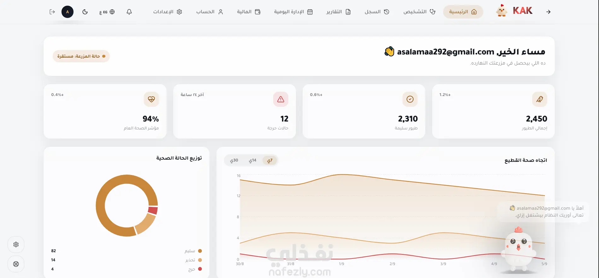Image resolution: width=599 pixels, height=278 pixels.
Task: Select الرئيسية home tab
Action: coord(463,12)
